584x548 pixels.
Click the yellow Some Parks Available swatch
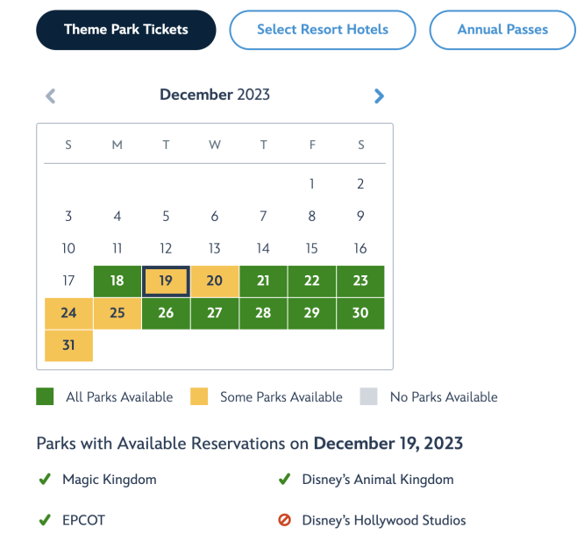(199, 396)
